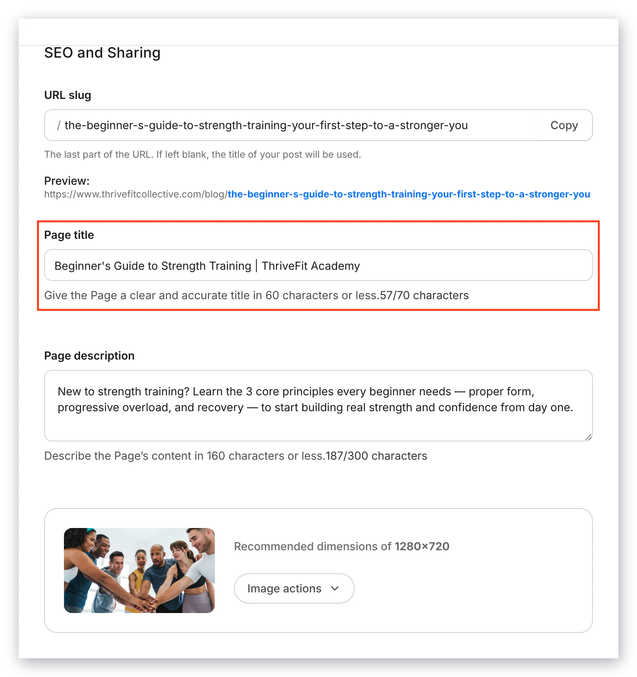This screenshot has width=637, height=677.
Task: Select the 'Page description' label
Action: 89,356
